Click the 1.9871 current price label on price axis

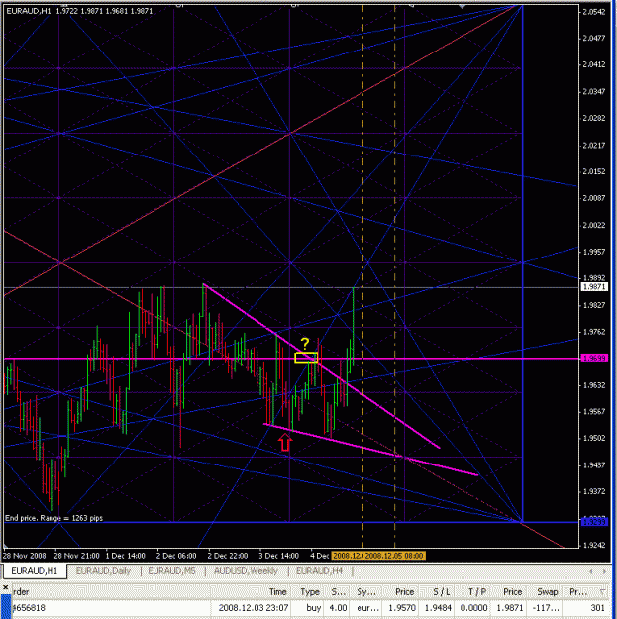tap(594, 287)
